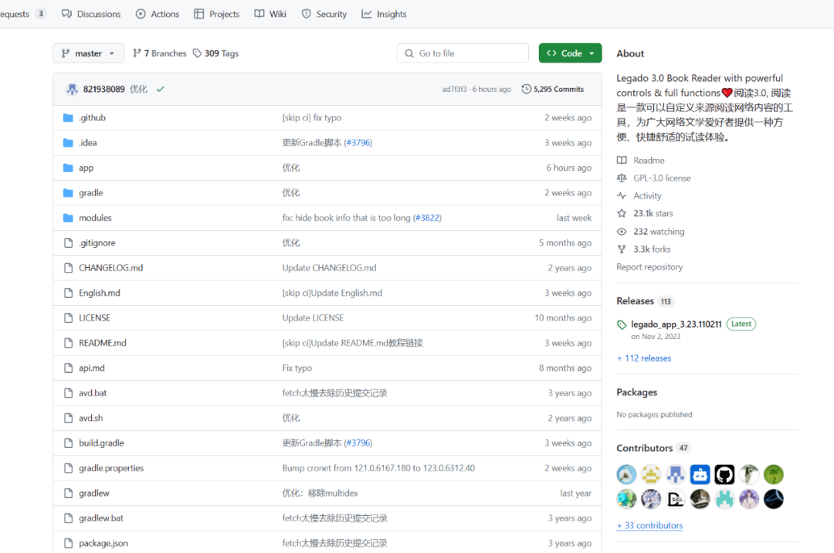Open the app folder icon
Viewport: 834px width, 553px height.
point(68,168)
